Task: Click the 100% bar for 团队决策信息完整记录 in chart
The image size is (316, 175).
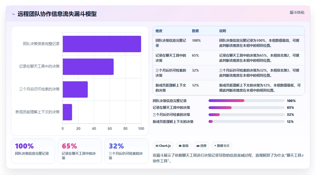Action: (102, 44)
